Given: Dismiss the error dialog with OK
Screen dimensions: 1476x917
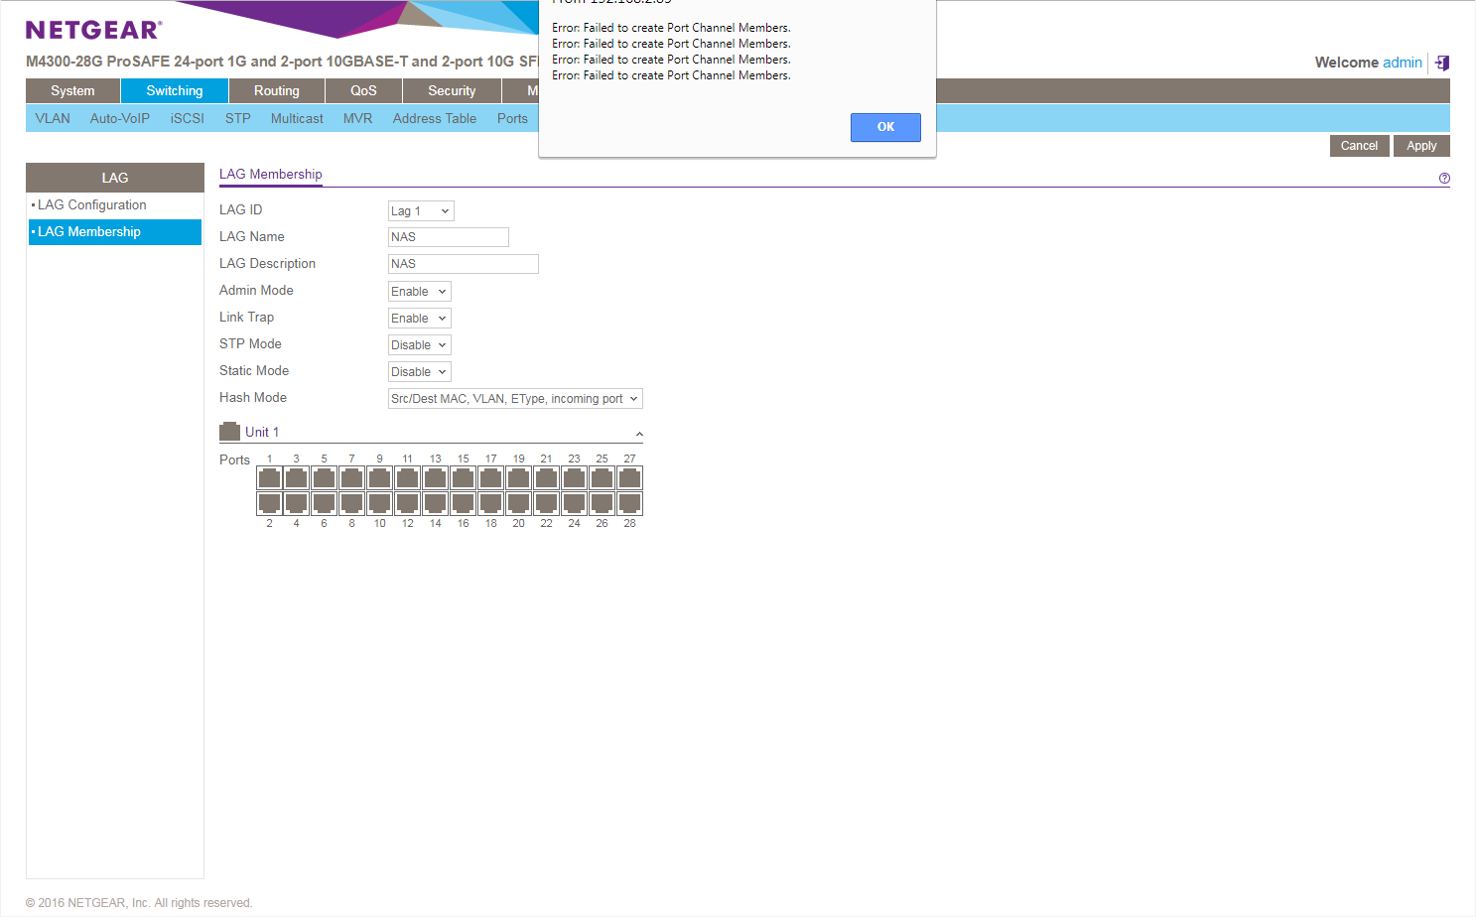Looking at the screenshot, I should click(885, 127).
